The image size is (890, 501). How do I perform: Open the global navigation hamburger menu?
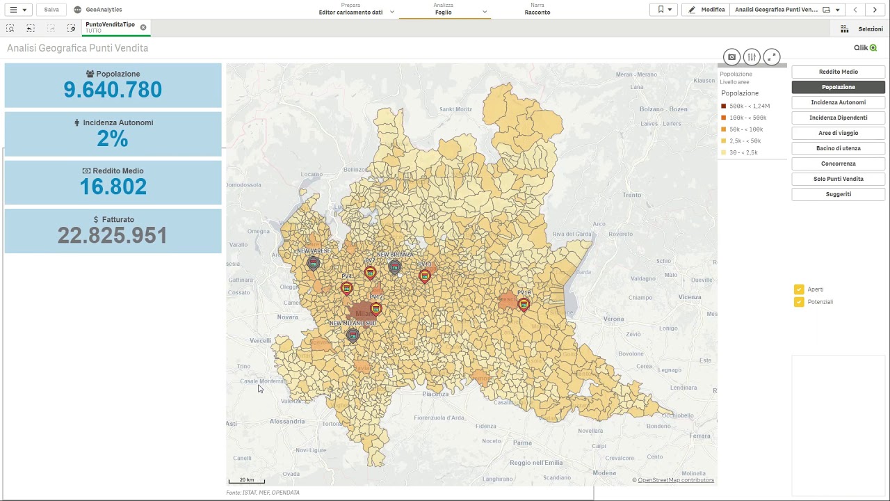click(17, 10)
